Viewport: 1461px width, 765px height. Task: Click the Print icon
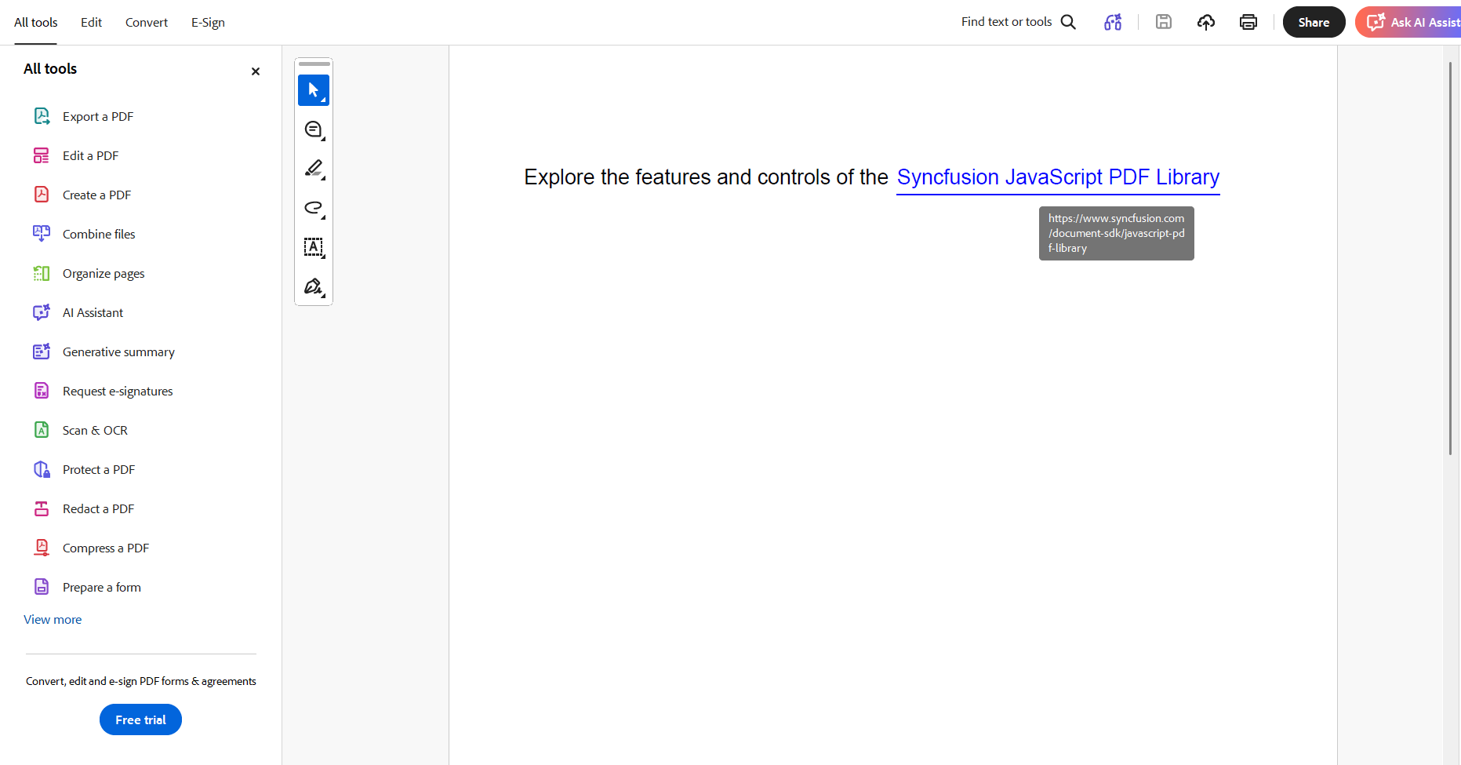point(1248,22)
